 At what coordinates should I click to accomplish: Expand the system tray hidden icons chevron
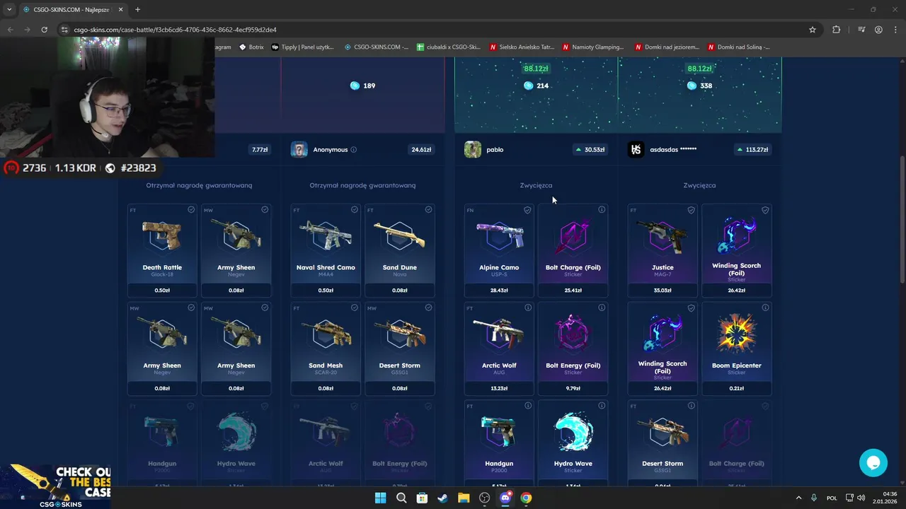click(x=799, y=498)
